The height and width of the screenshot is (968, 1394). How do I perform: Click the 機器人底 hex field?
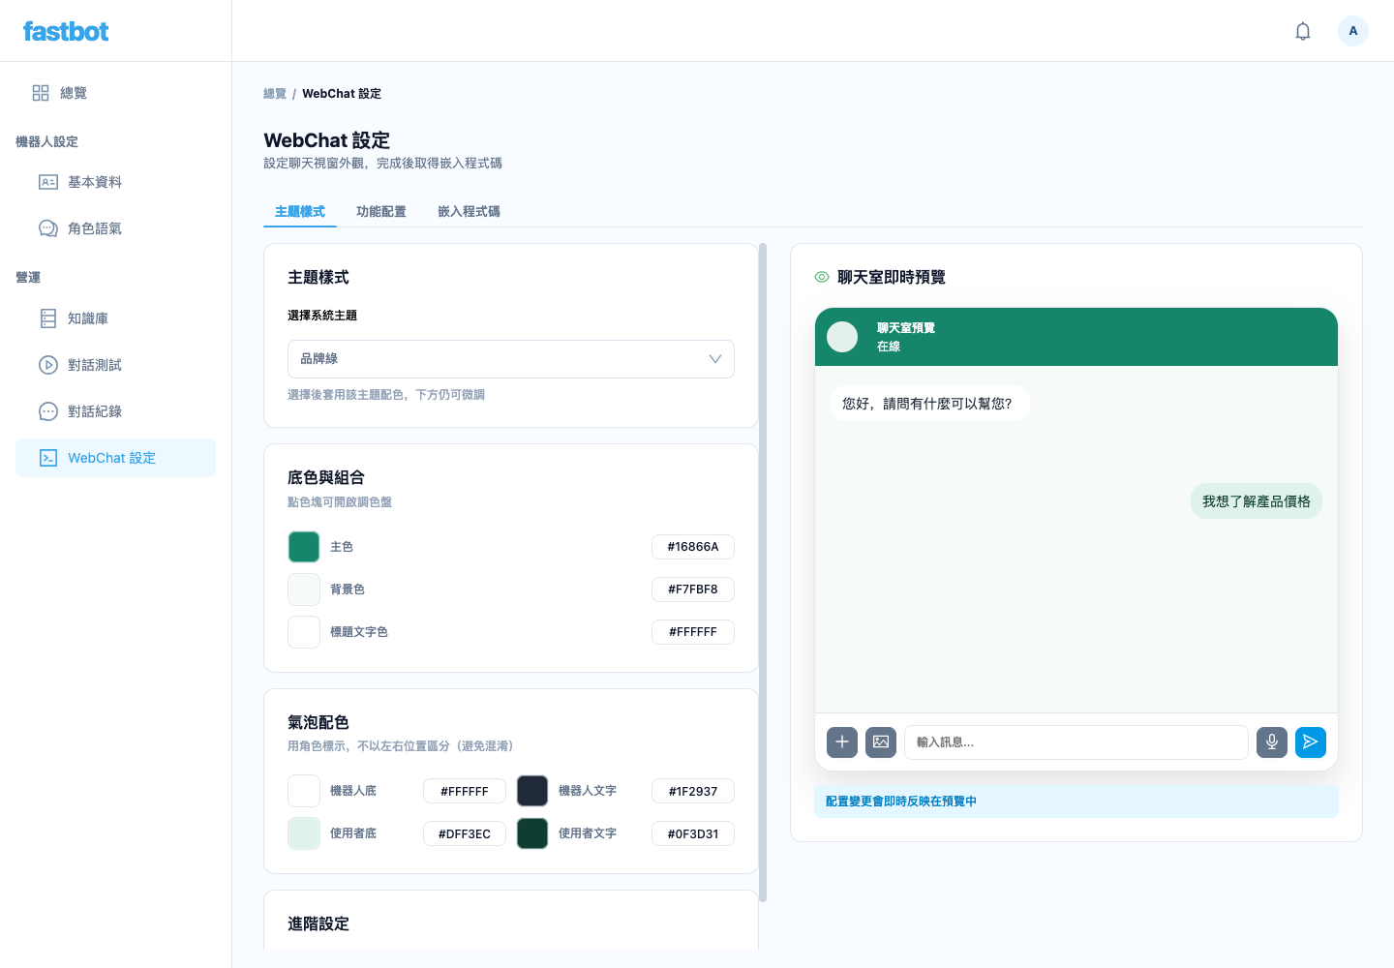[x=465, y=791]
